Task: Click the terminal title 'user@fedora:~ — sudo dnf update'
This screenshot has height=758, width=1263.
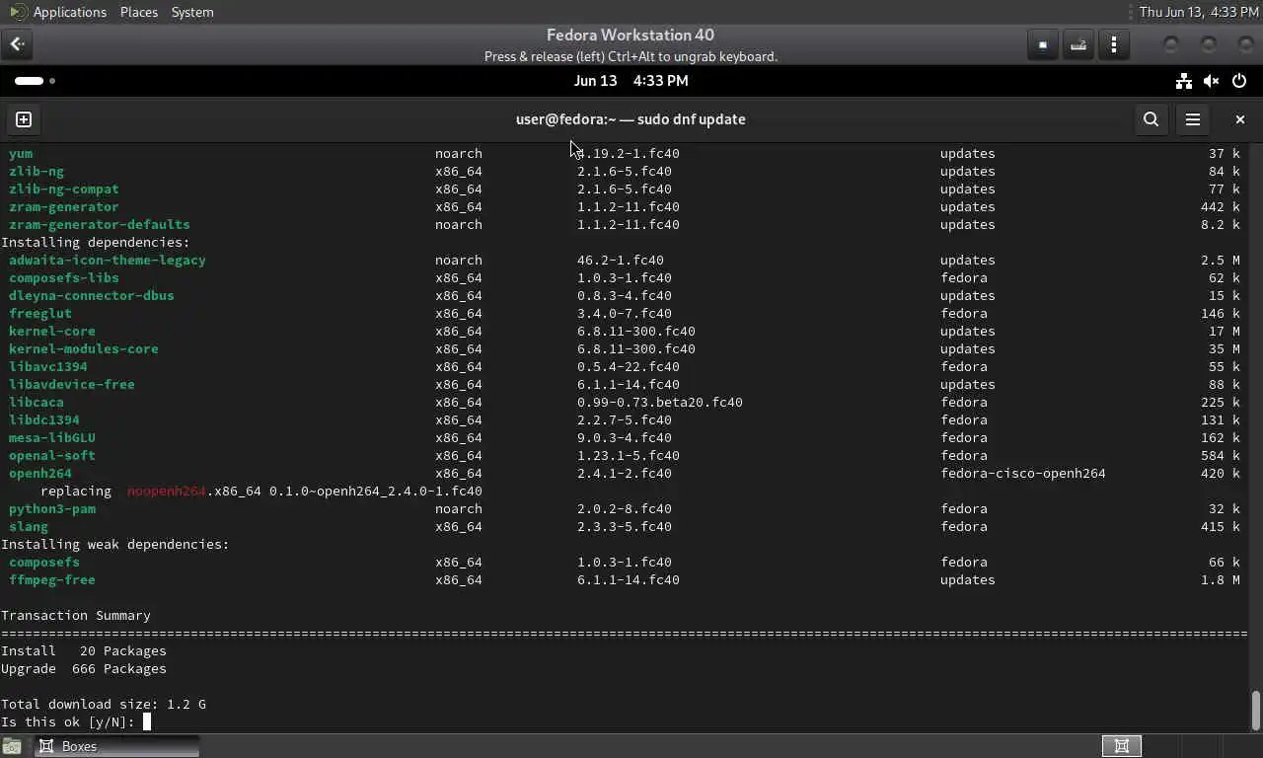Action: pyautogui.click(x=631, y=119)
